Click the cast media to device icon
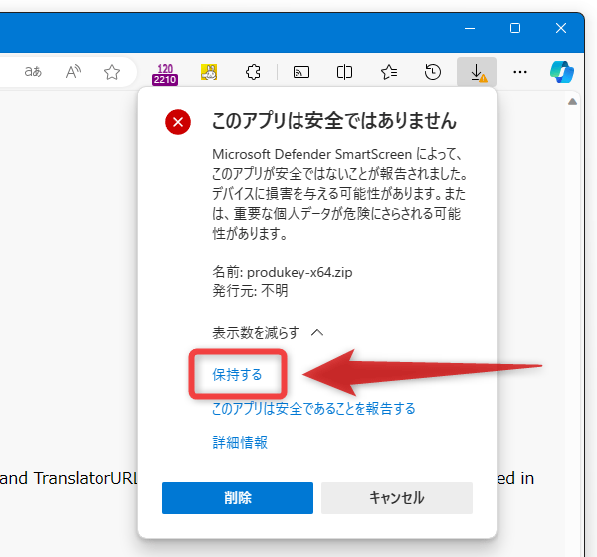The height and width of the screenshot is (557, 597). (x=301, y=72)
